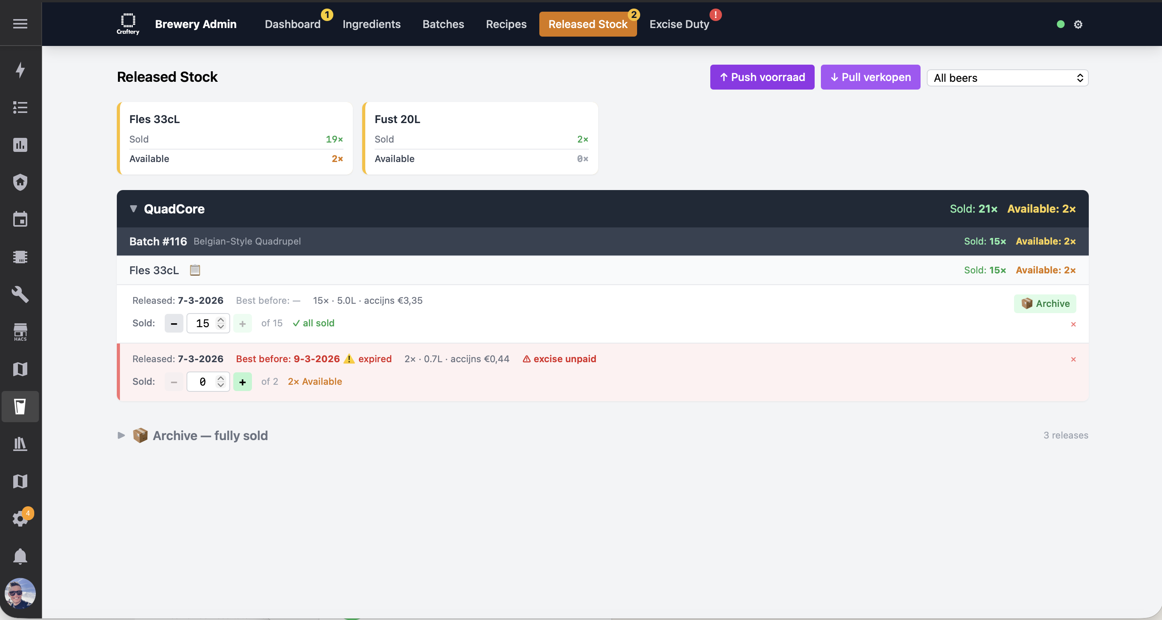This screenshot has height=620, width=1162.
Task: Open the calendar icon in the sidebar
Action: (x=20, y=219)
